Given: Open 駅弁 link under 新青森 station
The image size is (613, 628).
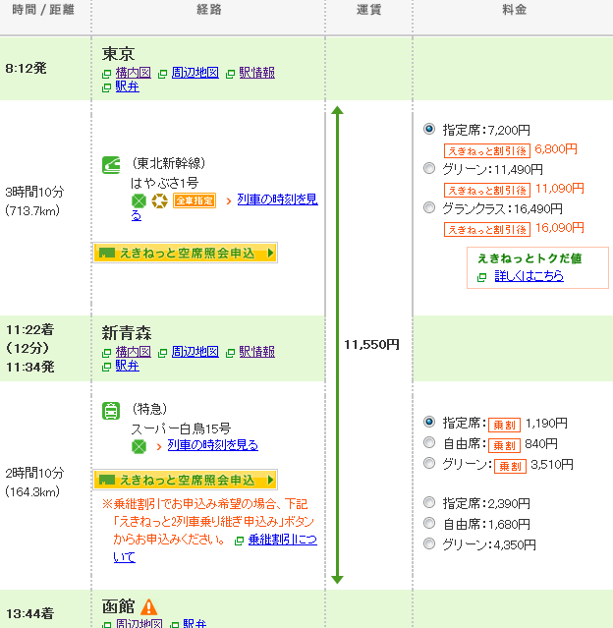Looking at the screenshot, I should coord(127,366).
